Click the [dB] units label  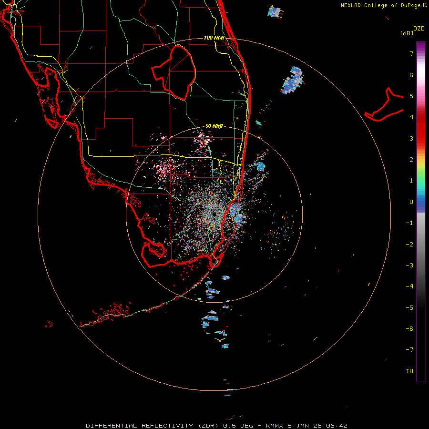pos(407,33)
